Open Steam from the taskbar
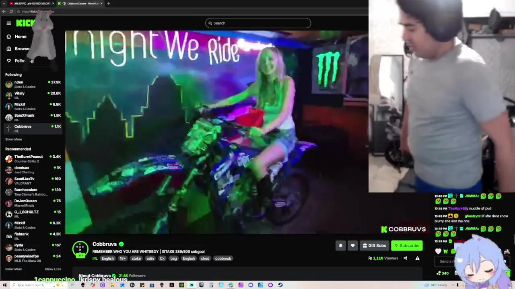Viewport: 515px width, 289px height. tap(280, 285)
